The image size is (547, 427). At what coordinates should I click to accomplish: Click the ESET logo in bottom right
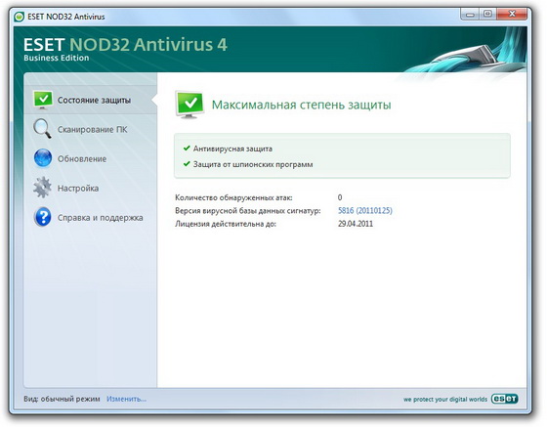(x=504, y=399)
